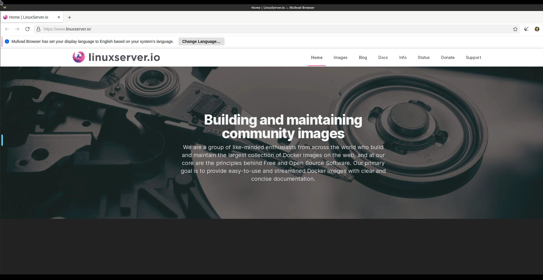Image resolution: width=543 pixels, height=280 pixels.
Task: Click the broom New Identity icon
Action: [x=526, y=29]
